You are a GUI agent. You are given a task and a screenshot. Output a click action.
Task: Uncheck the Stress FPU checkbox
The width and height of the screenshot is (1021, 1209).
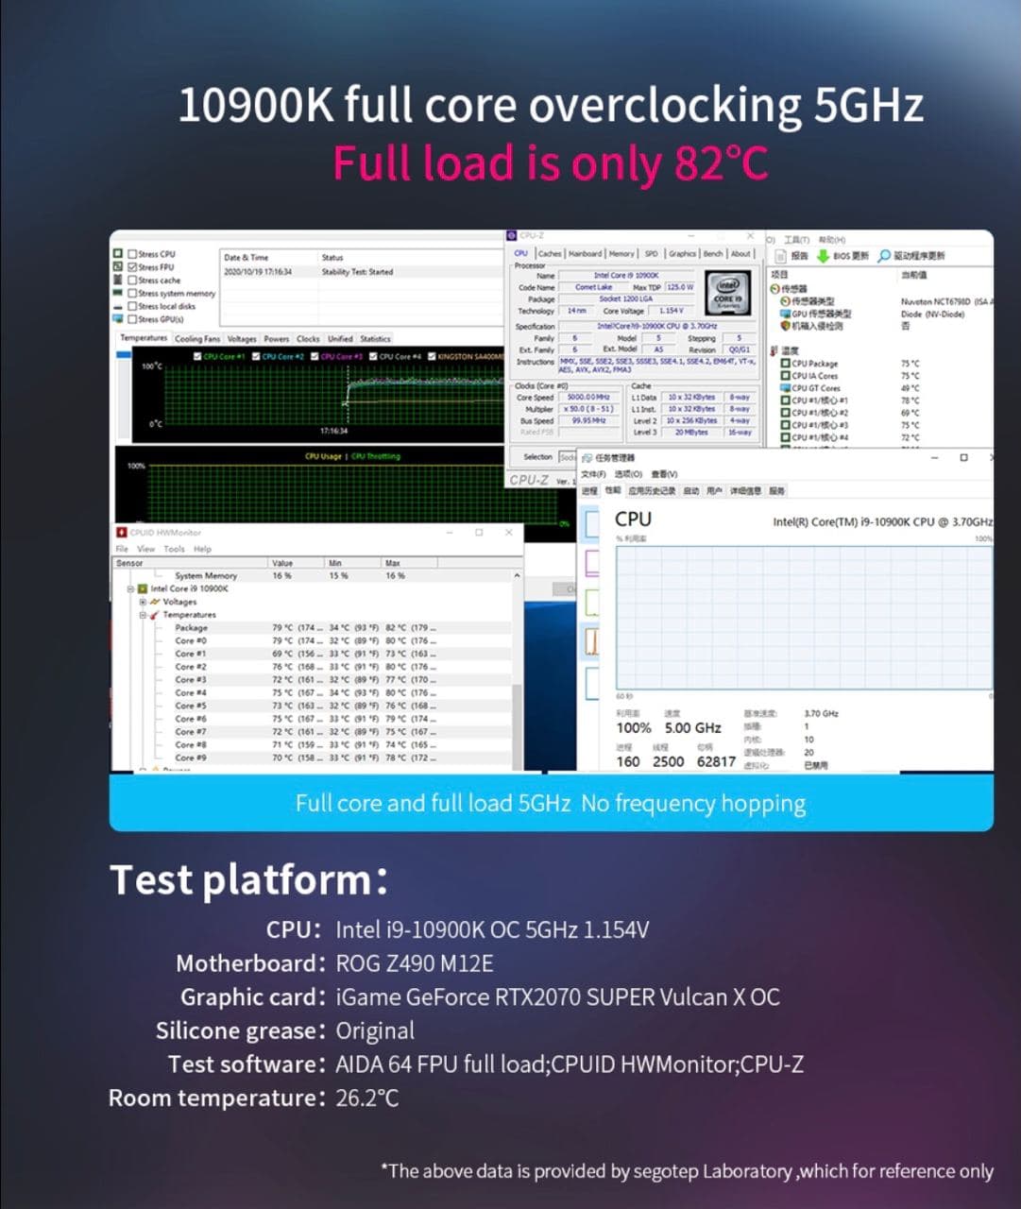[133, 267]
